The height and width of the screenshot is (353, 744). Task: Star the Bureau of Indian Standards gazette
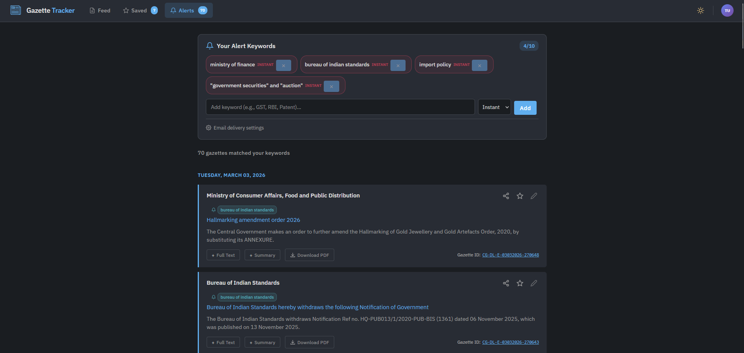[520, 283]
